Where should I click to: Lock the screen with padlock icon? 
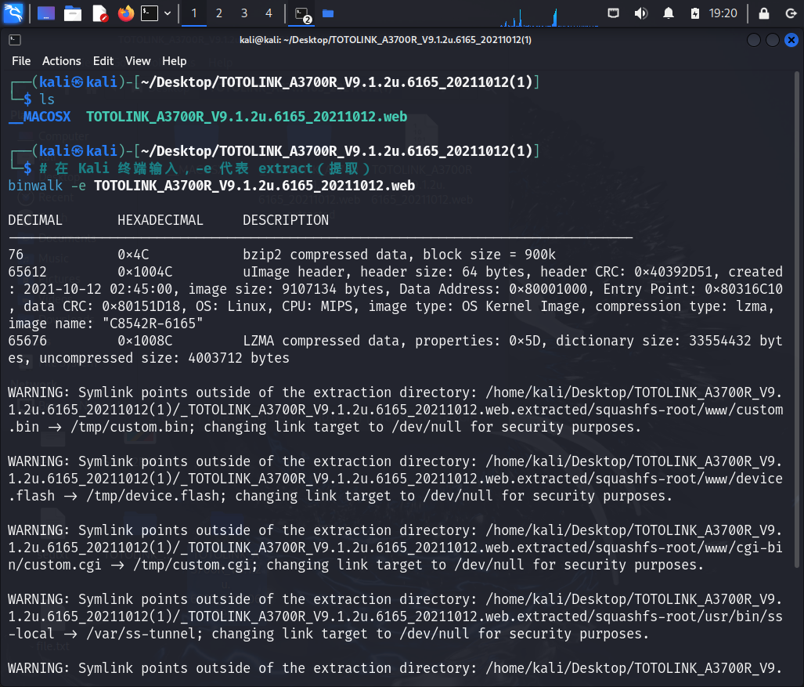pyautogui.click(x=763, y=13)
